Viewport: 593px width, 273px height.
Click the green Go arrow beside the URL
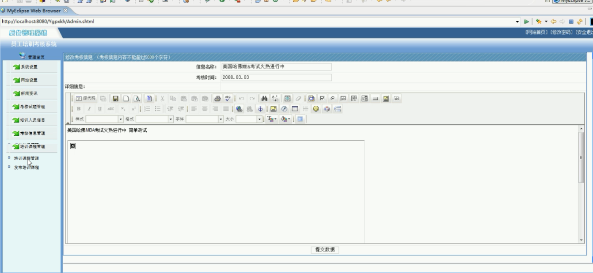coord(525,21)
